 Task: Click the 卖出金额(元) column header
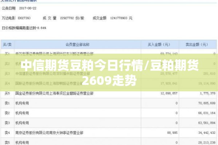click(197, 45)
